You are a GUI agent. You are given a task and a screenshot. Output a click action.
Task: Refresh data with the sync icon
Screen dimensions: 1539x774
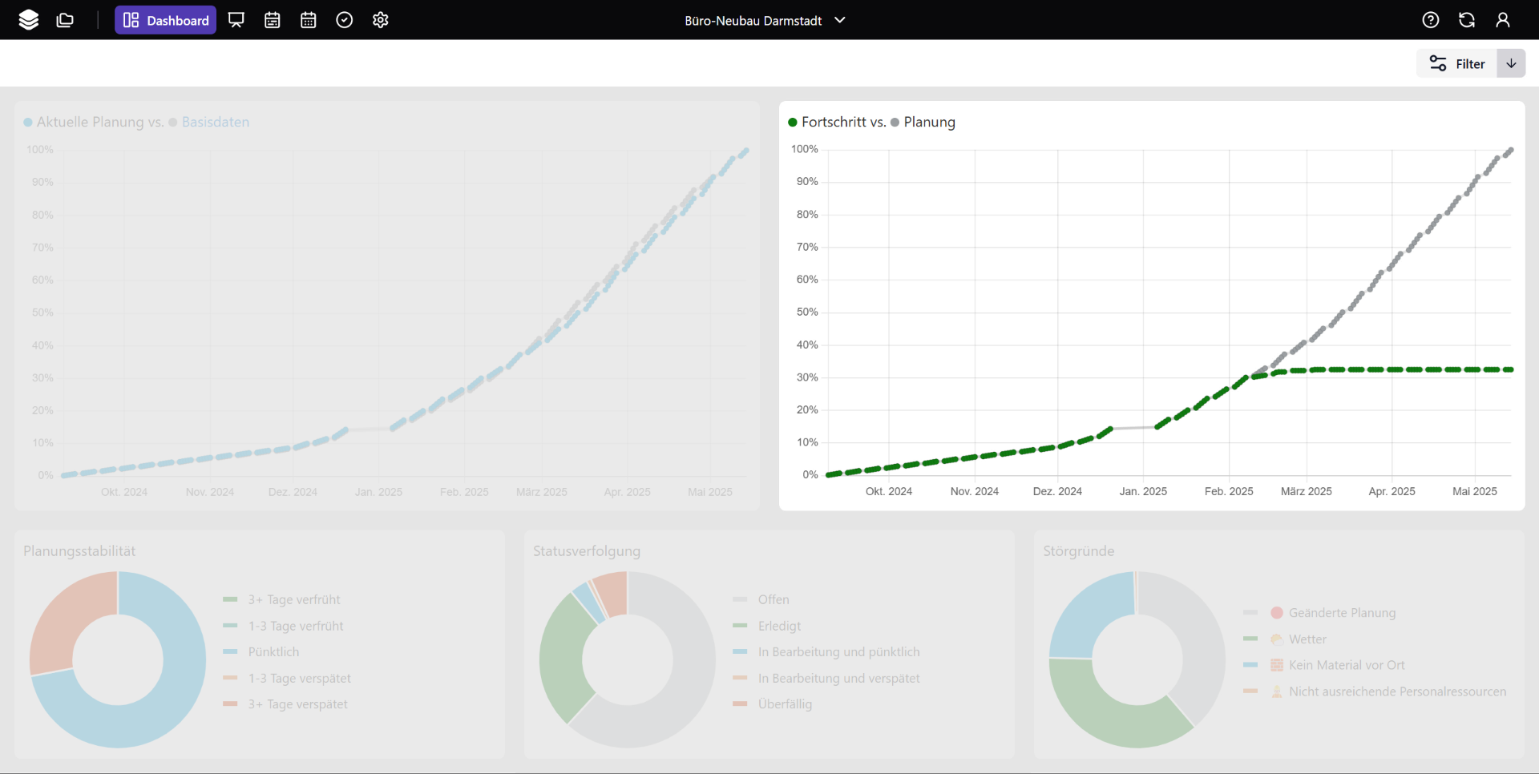1467,20
